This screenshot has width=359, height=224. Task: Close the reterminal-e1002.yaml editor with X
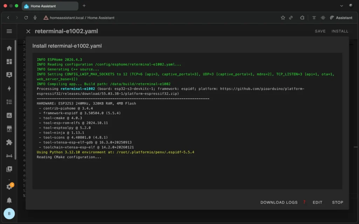28,31
